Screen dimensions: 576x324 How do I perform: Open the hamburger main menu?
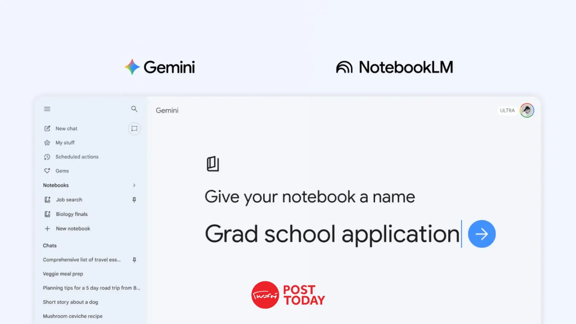pos(47,109)
